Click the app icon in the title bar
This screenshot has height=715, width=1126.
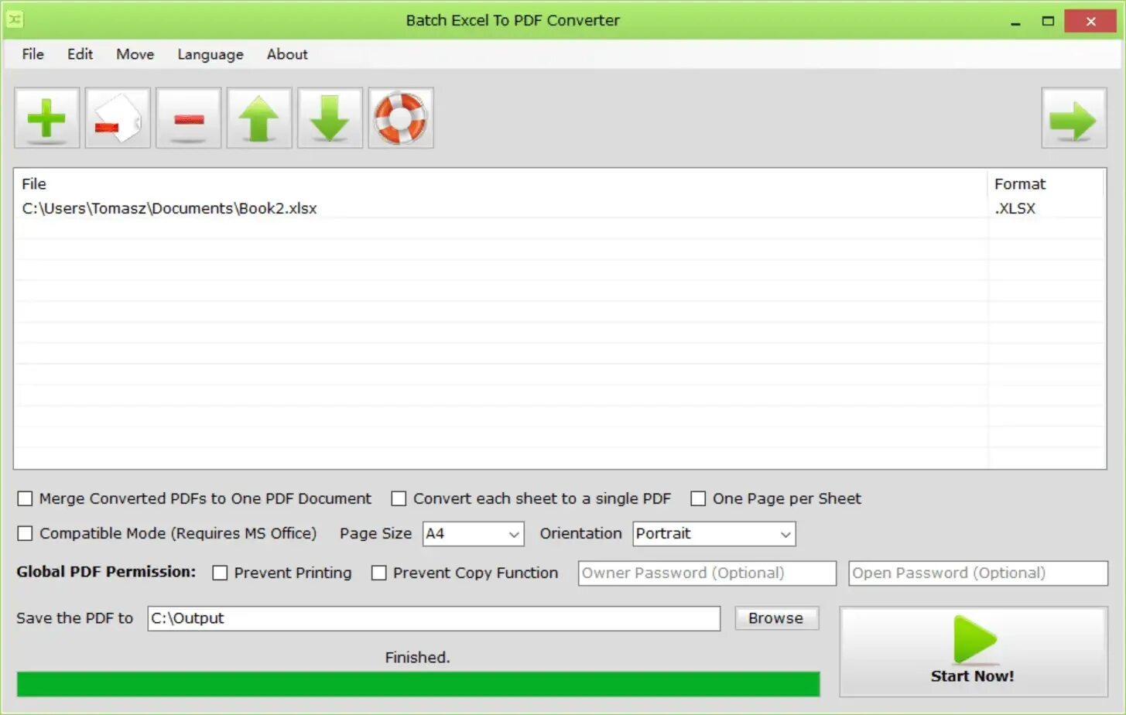click(15, 19)
